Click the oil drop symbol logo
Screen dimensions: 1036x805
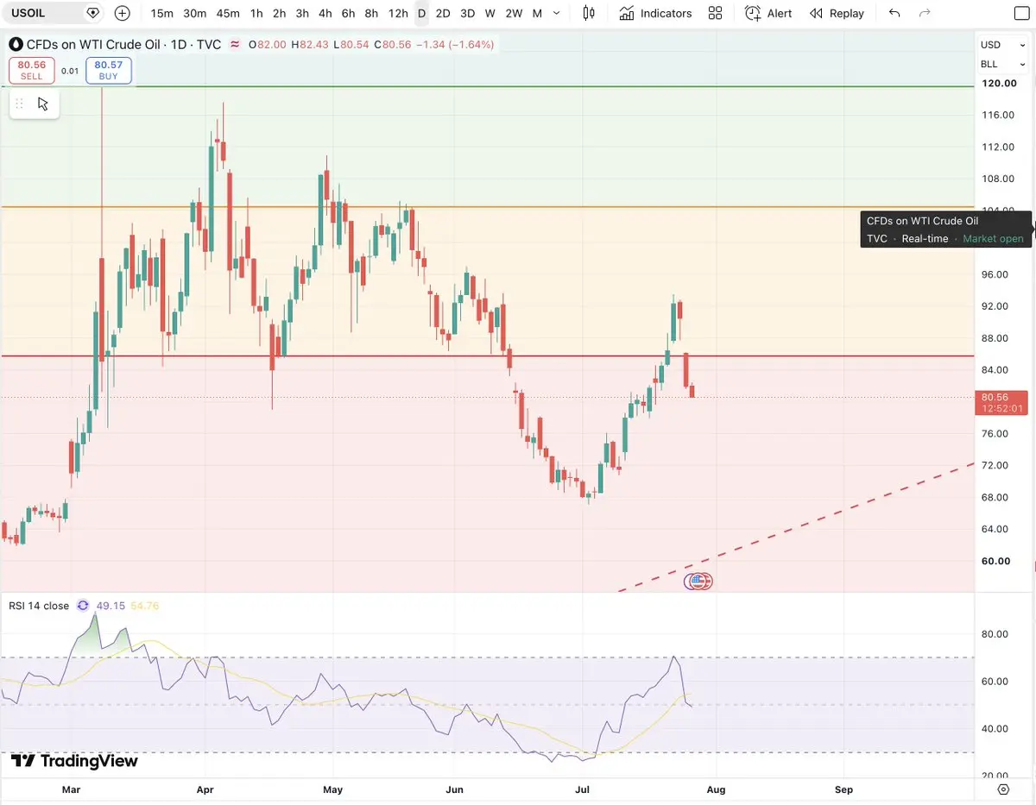pyautogui.click(x=16, y=44)
